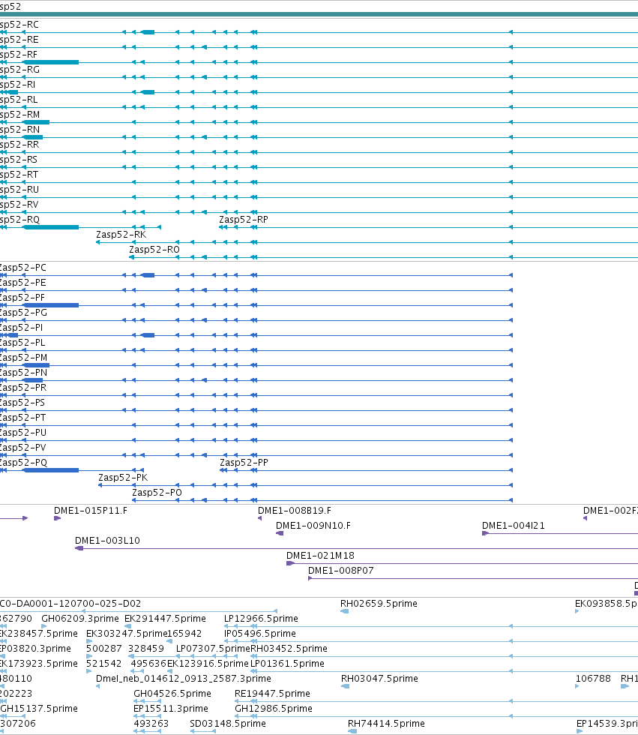Select the DME1-015P11.F clone label
The height and width of the screenshot is (735, 638).
coord(91,511)
